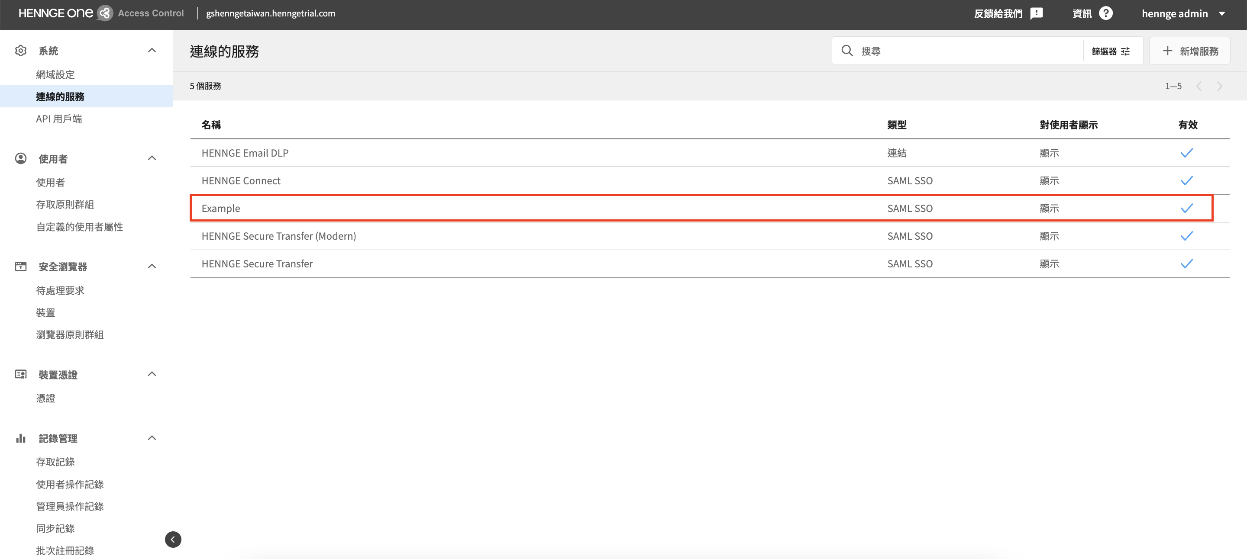Click the checkmark for HENNGE Secure Transfer (Modern)
This screenshot has height=559, width=1247.
coord(1186,236)
